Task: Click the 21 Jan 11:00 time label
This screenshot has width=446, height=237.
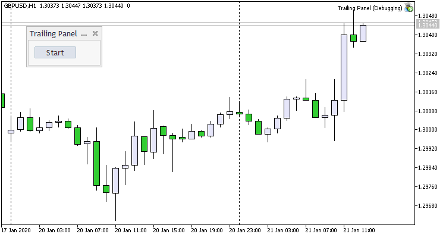Action: pos(359,230)
